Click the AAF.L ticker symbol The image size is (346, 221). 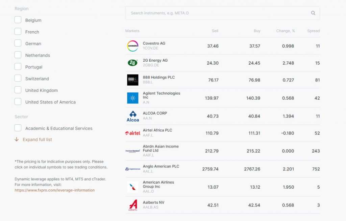coord(148,135)
